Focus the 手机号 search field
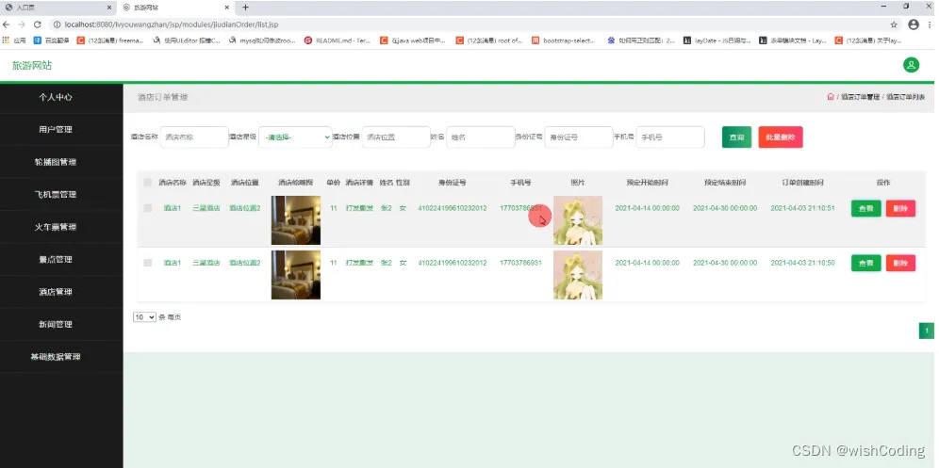Image resolution: width=939 pixels, height=468 pixels. pos(670,137)
